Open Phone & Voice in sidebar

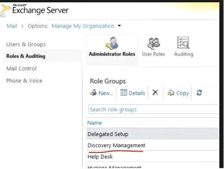24,81
